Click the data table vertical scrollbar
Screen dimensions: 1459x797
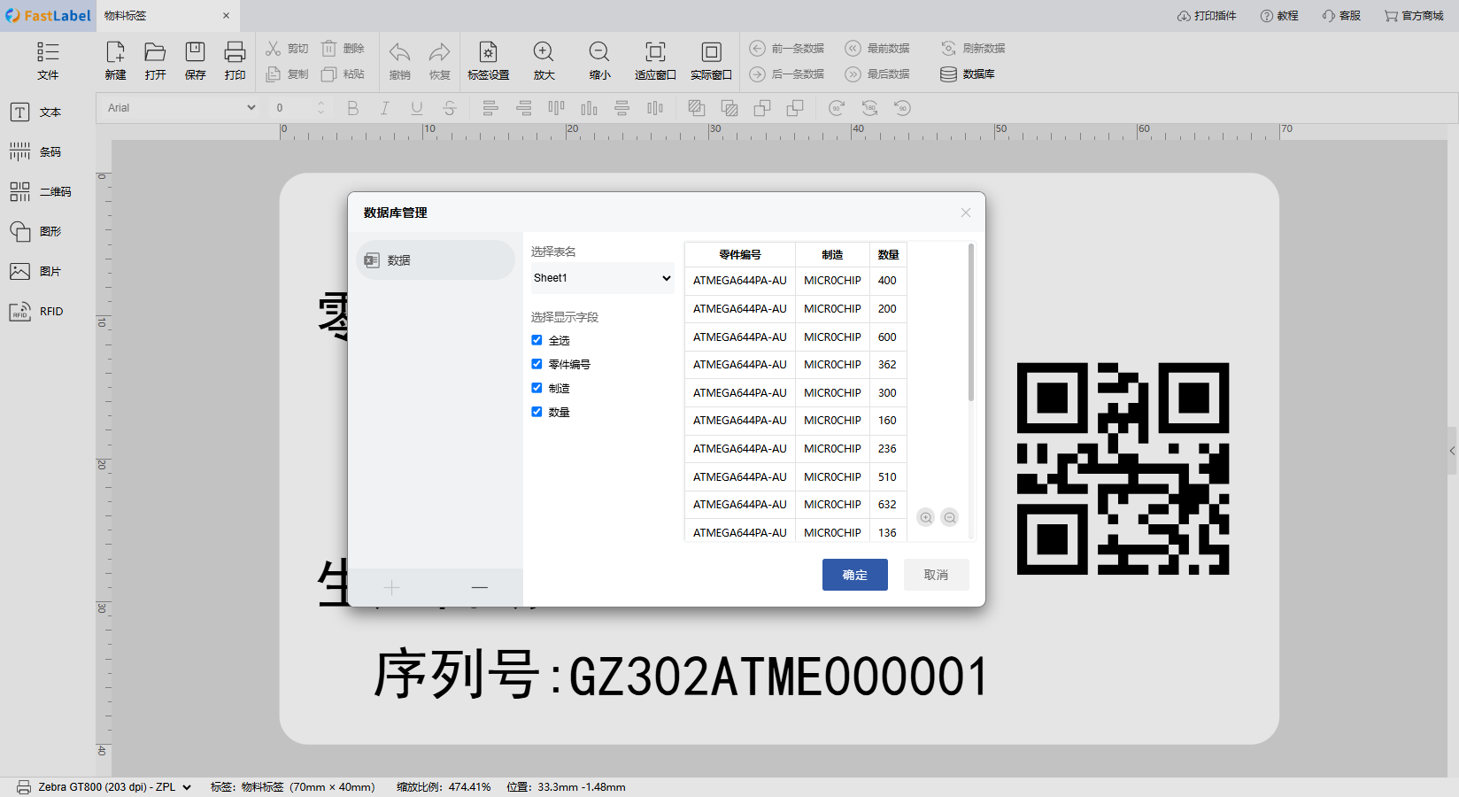(971, 323)
